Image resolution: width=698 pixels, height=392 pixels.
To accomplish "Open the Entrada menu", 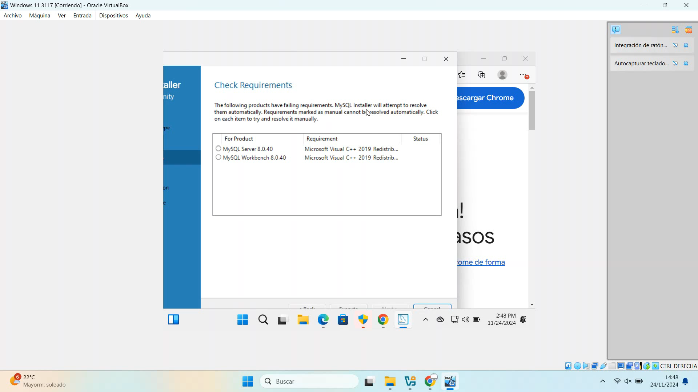I will 82,15.
